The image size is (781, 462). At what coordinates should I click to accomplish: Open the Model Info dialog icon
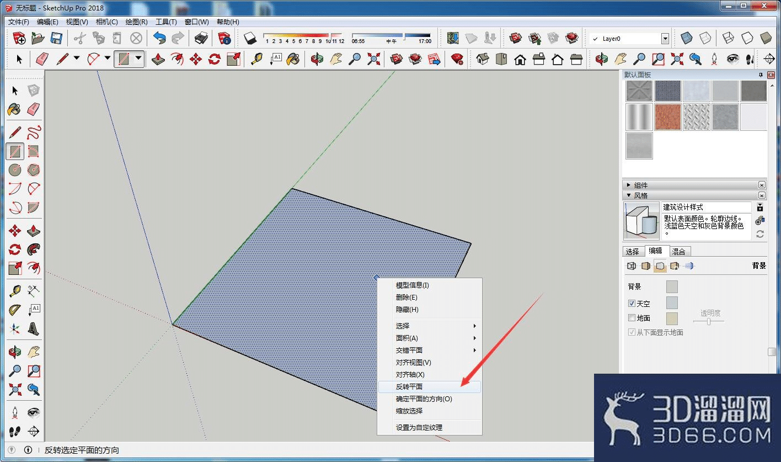coord(224,38)
